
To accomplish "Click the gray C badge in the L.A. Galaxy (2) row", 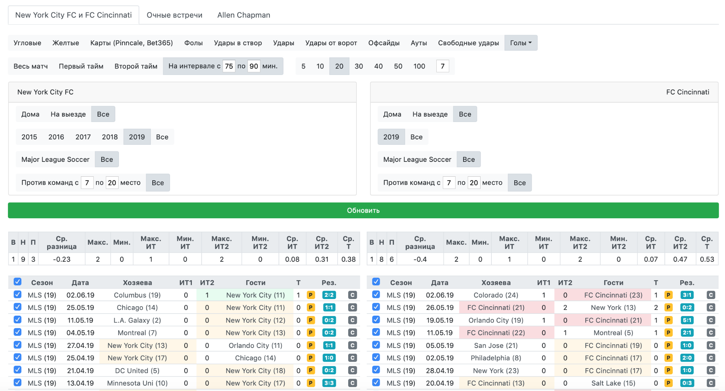I will click(352, 320).
